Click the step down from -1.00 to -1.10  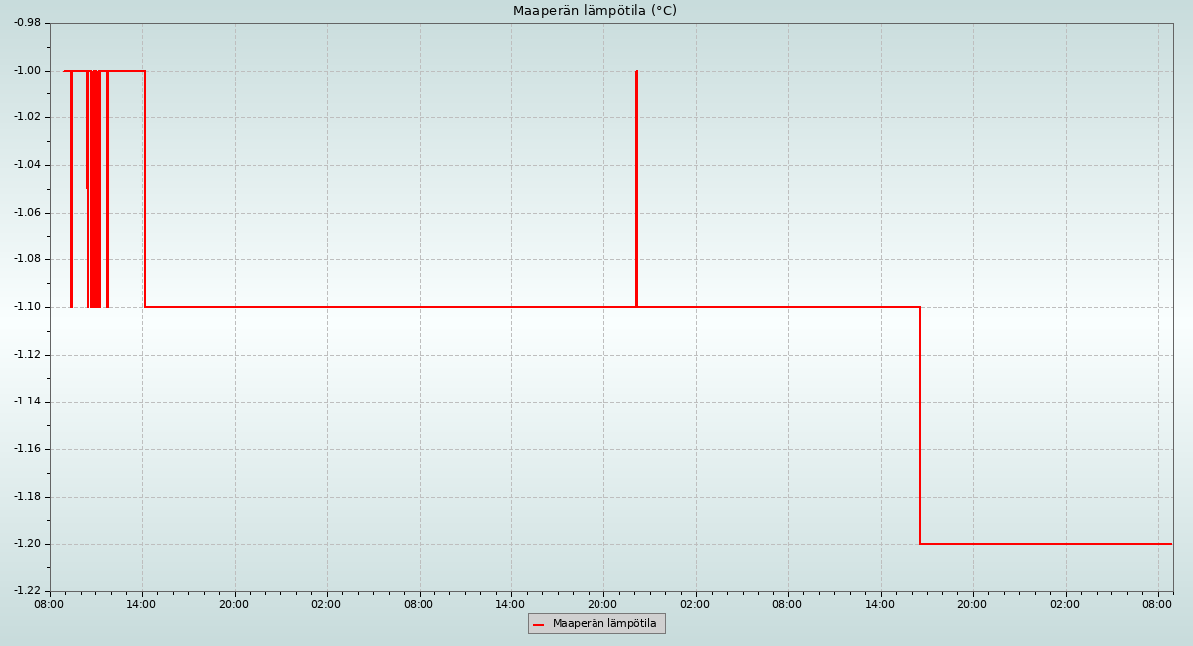(145, 189)
